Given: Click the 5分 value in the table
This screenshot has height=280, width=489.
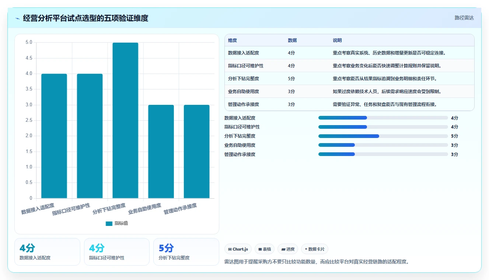Looking at the screenshot, I should point(291,79).
